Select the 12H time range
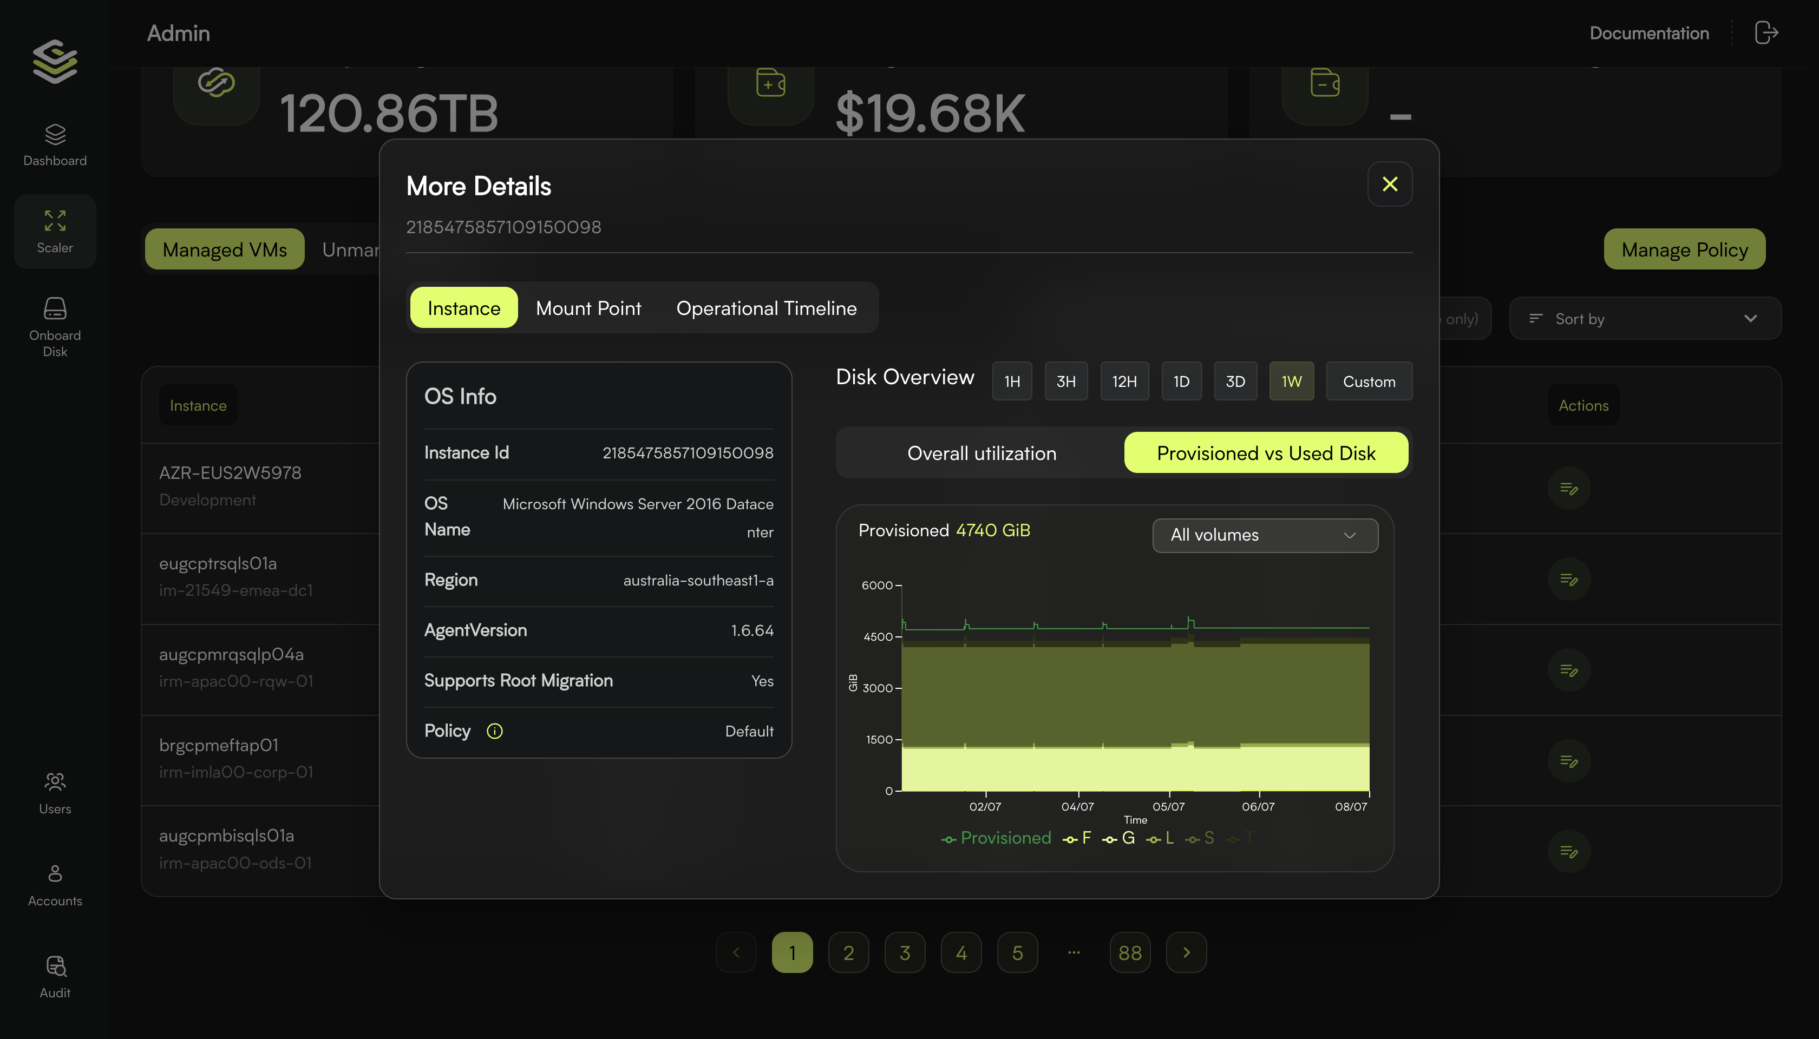Viewport: 1819px width, 1039px height. click(x=1124, y=381)
